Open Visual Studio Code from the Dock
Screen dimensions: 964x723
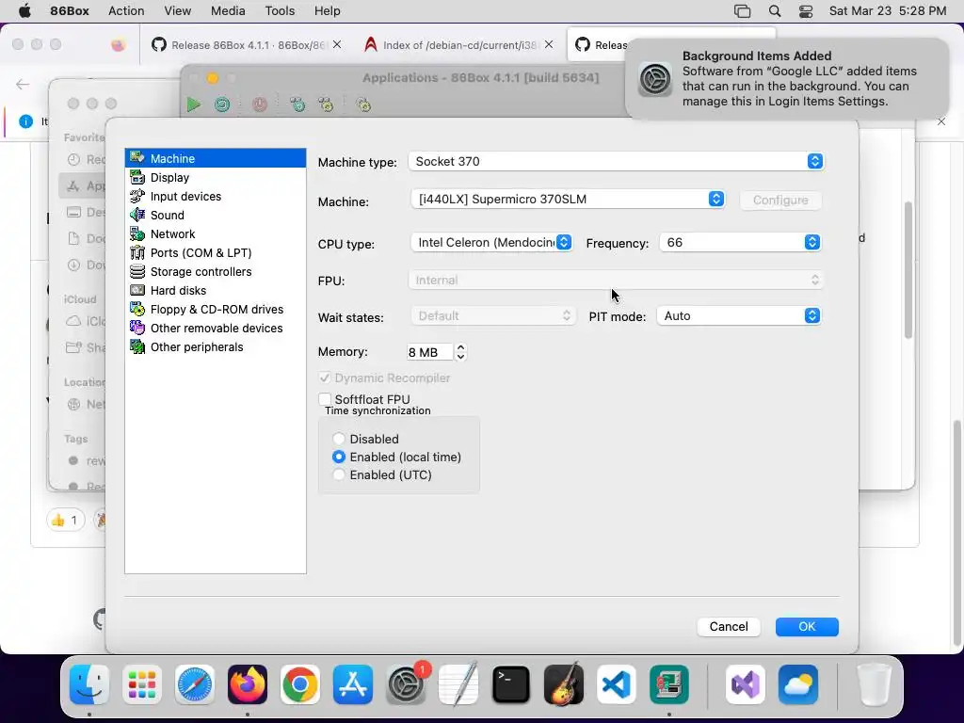click(x=616, y=685)
